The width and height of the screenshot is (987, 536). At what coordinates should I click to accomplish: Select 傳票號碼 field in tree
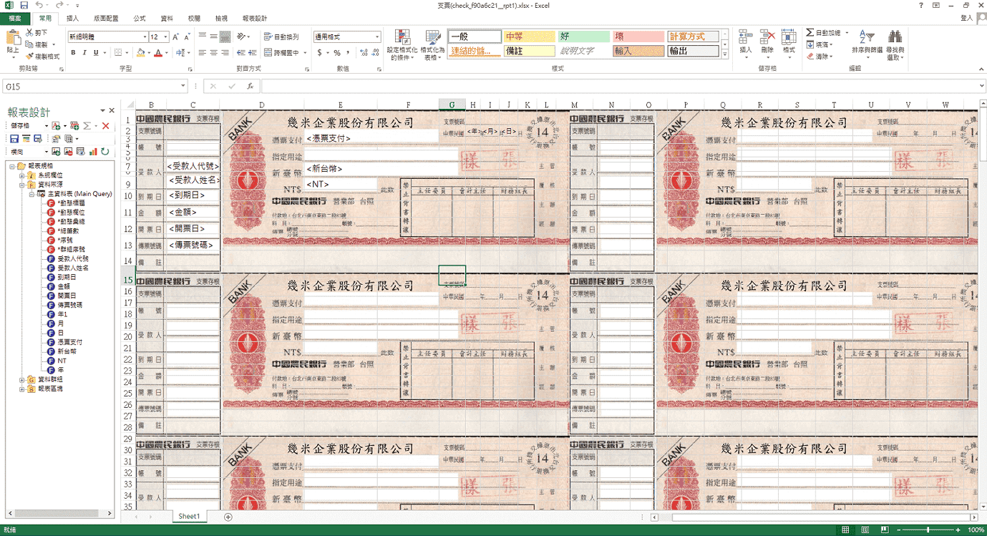pos(70,305)
